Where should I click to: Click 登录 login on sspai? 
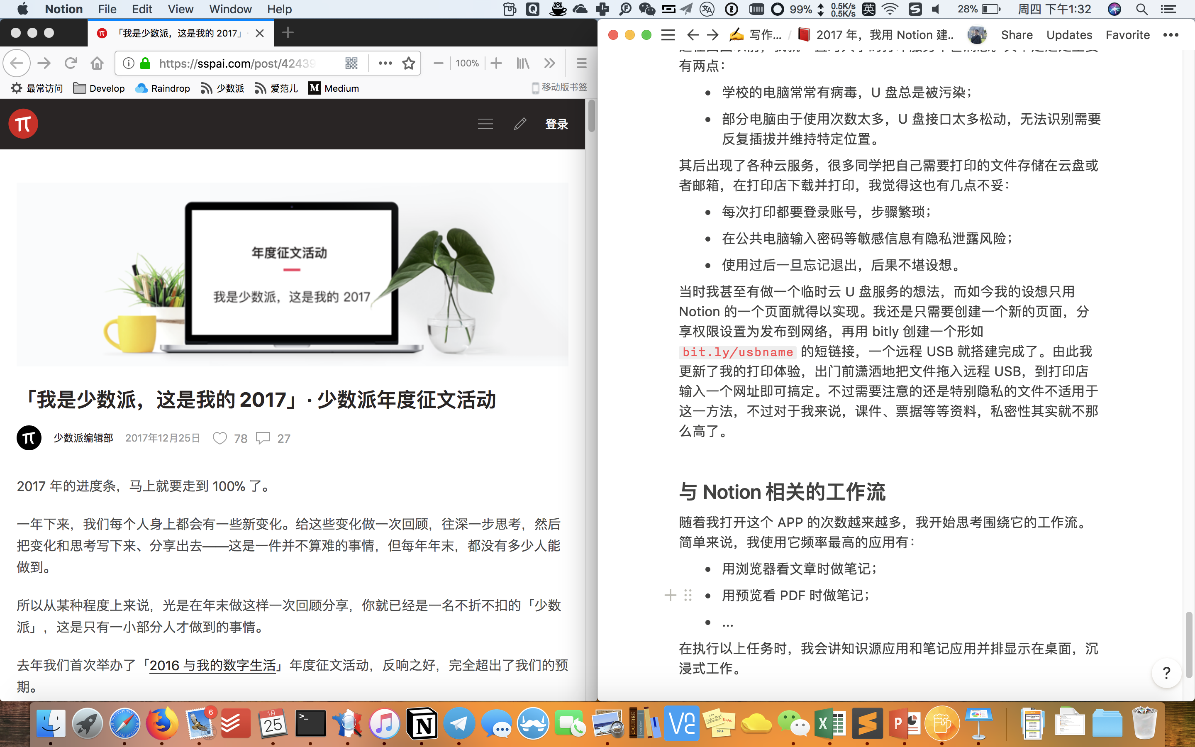[556, 124]
